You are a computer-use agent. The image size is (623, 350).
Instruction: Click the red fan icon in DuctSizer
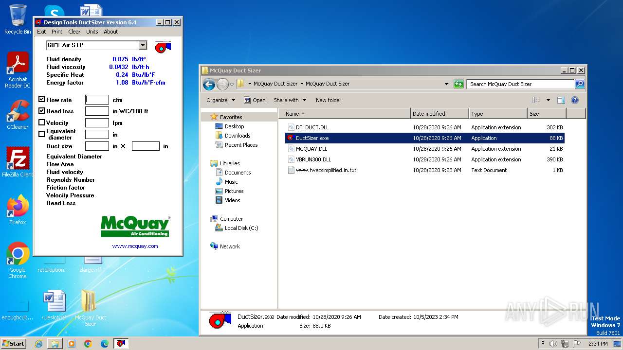pos(163,47)
